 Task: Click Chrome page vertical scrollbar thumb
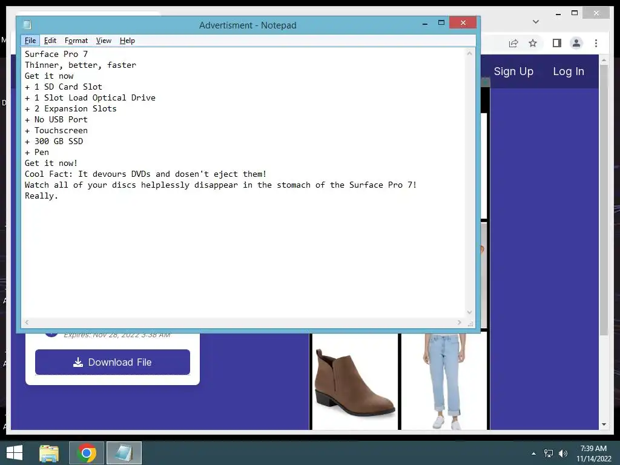point(604,200)
